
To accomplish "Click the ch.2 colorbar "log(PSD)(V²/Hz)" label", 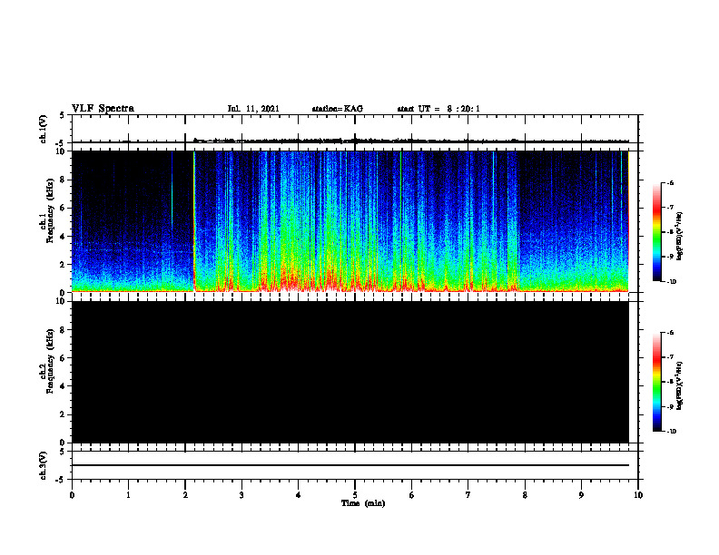I will tap(679, 385).
